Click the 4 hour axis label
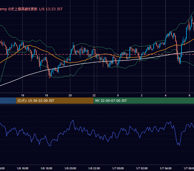This screenshot has height=171, width=194. [x=165, y=95]
